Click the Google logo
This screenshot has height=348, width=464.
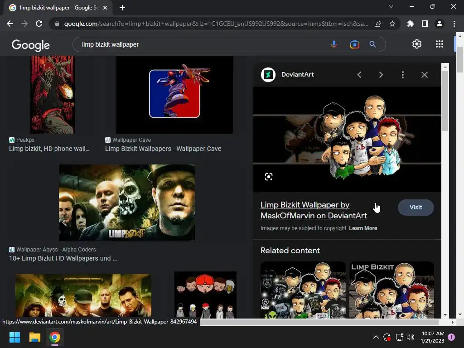pyautogui.click(x=31, y=45)
